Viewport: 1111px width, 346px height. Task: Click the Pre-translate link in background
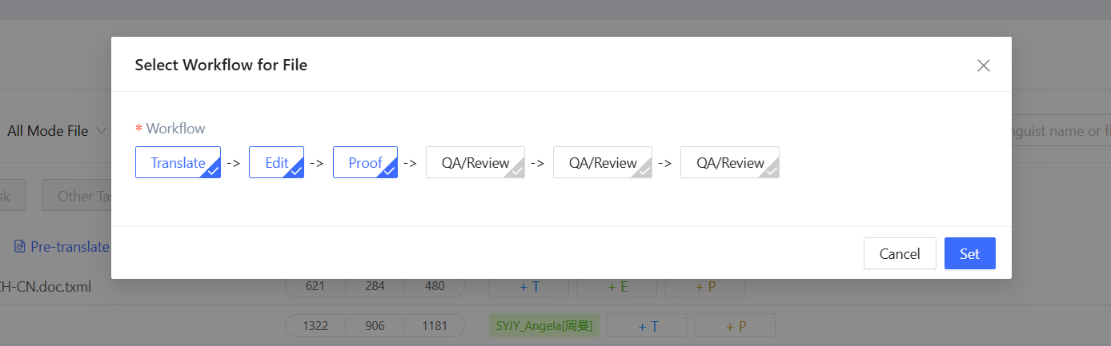click(x=62, y=247)
